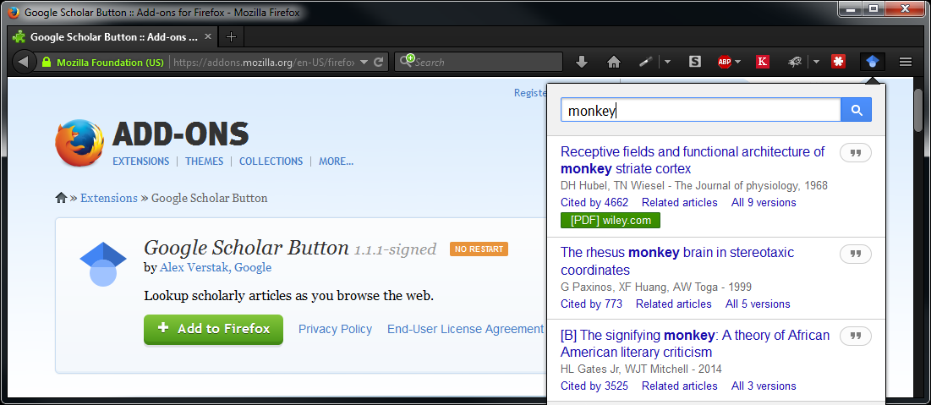Screen dimensions: 931x405
Task: Click the green lock site identity icon
Action: (47, 62)
